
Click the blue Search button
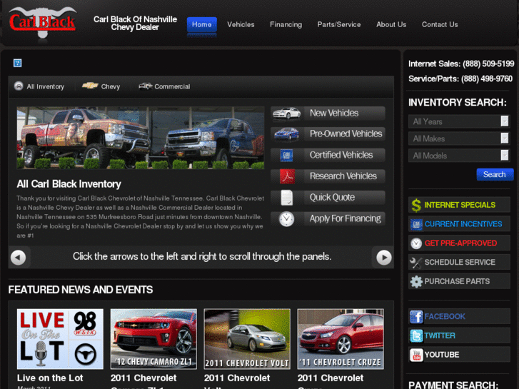click(495, 174)
